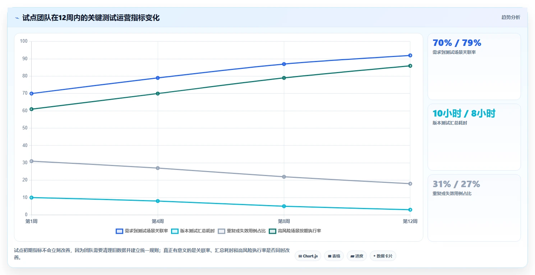Click card label 重复或失效用例占比 under 31% / 27%
Screen dimensions: 535x275
(x=452, y=194)
